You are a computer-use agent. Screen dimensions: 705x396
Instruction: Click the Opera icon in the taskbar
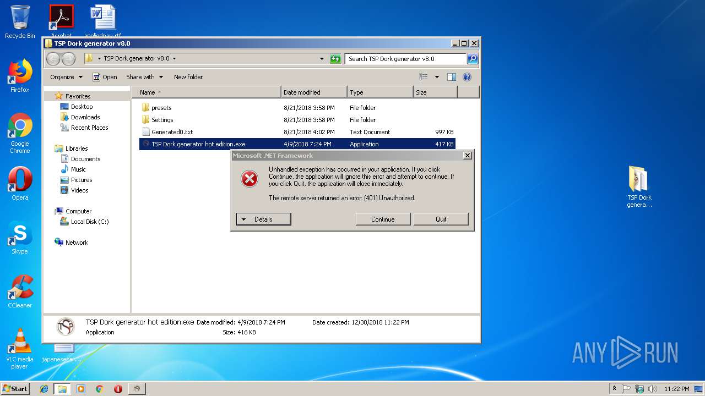118,389
